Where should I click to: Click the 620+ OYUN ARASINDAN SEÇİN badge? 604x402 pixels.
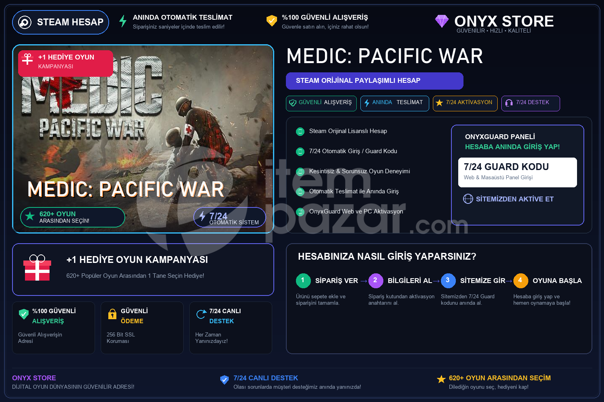[x=72, y=217]
